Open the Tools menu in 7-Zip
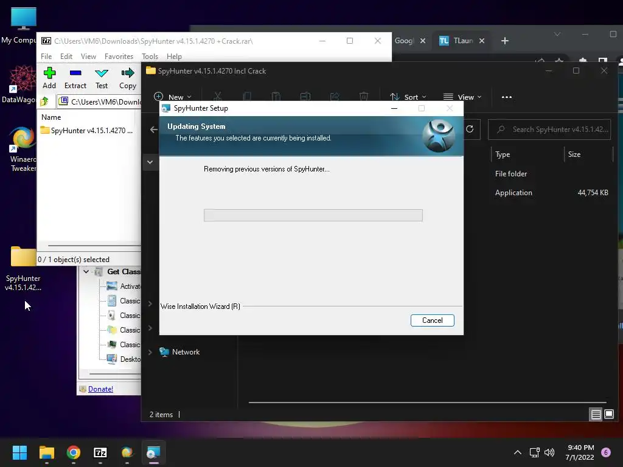Viewport: 623px width, 467px height. coord(150,57)
